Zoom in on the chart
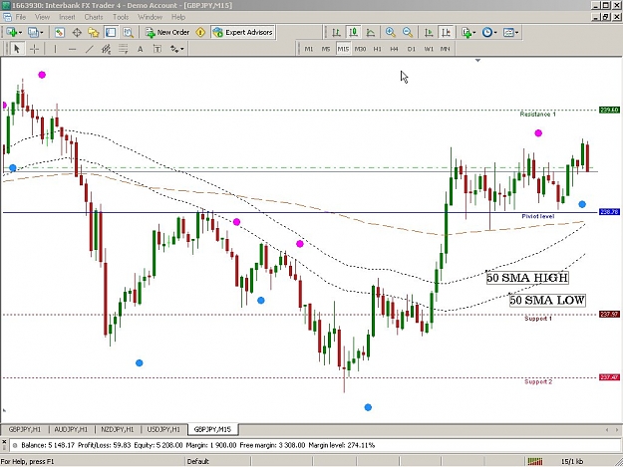623x467 pixels. [391, 32]
